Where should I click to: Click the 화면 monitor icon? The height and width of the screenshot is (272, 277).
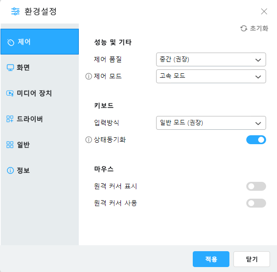click(x=10, y=68)
